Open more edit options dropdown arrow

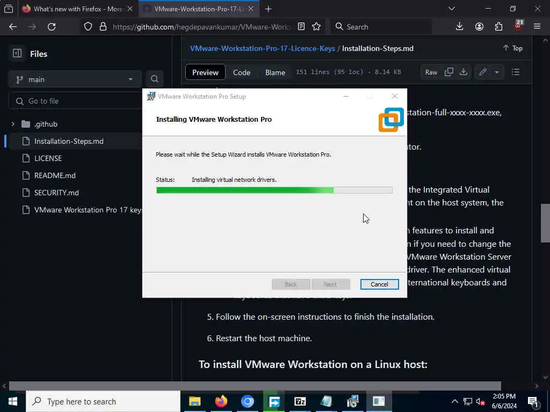coord(497,72)
